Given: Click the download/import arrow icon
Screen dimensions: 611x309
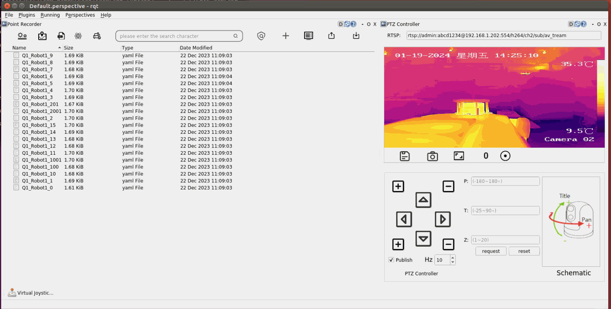Looking at the screenshot, I should coord(356,36).
